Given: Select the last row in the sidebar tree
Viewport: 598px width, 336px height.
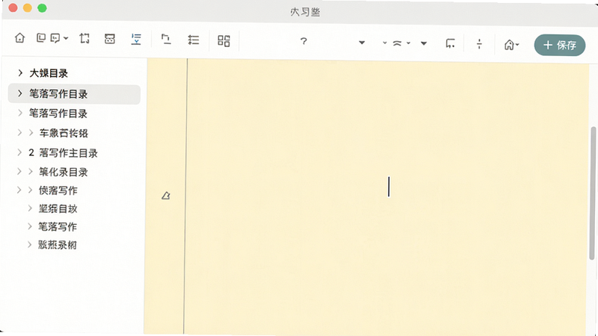Looking at the screenshot, I should [58, 245].
